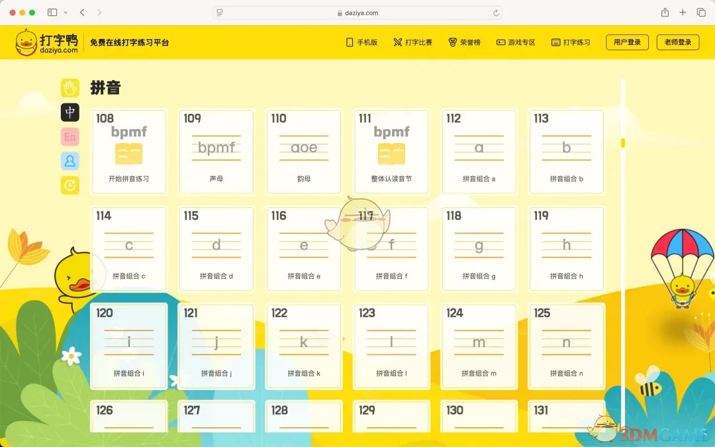Viewport: 715px width, 447px height.
Task: Click the reload icon in the address bar
Action: (x=495, y=12)
